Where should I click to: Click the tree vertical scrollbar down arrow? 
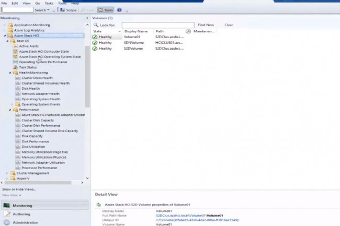click(87, 179)
